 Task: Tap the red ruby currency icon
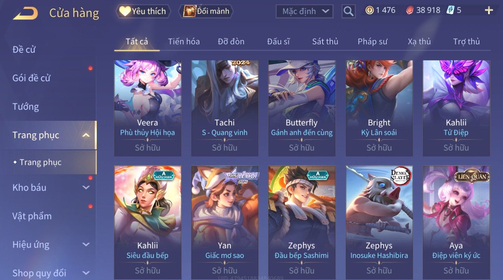[410, 10]
